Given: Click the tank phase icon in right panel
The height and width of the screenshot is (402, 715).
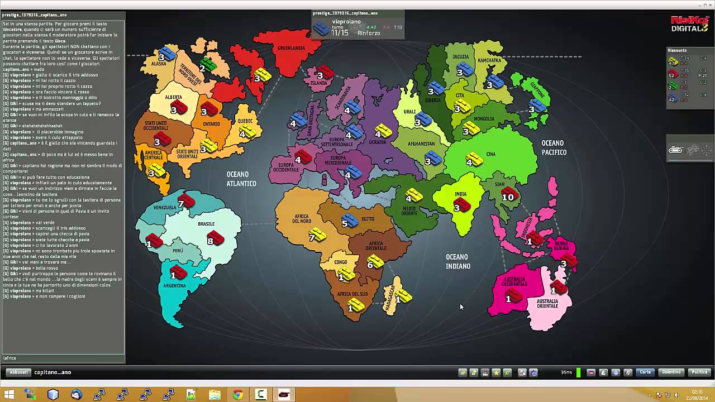Looking at the screenshot, I should pos(675,150).
